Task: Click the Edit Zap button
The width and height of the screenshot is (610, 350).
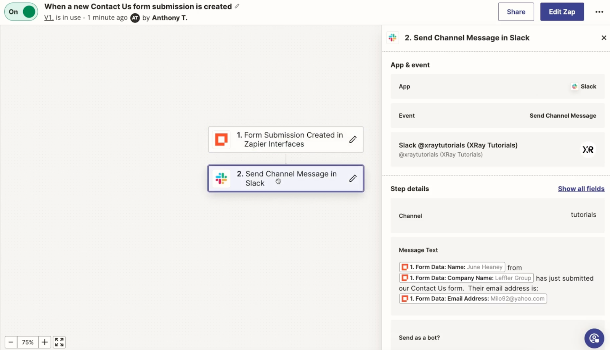Action: click(562, 12)
